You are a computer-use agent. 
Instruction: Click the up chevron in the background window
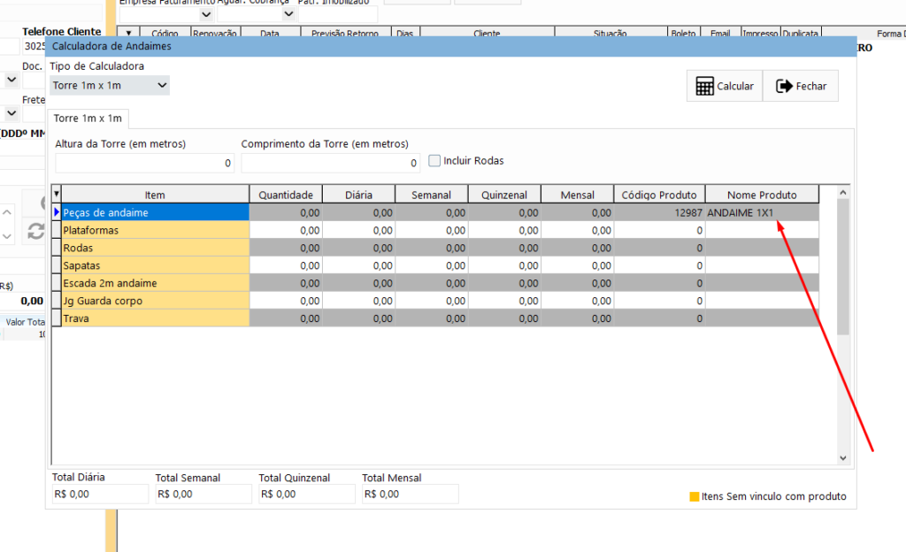(7, 212)
